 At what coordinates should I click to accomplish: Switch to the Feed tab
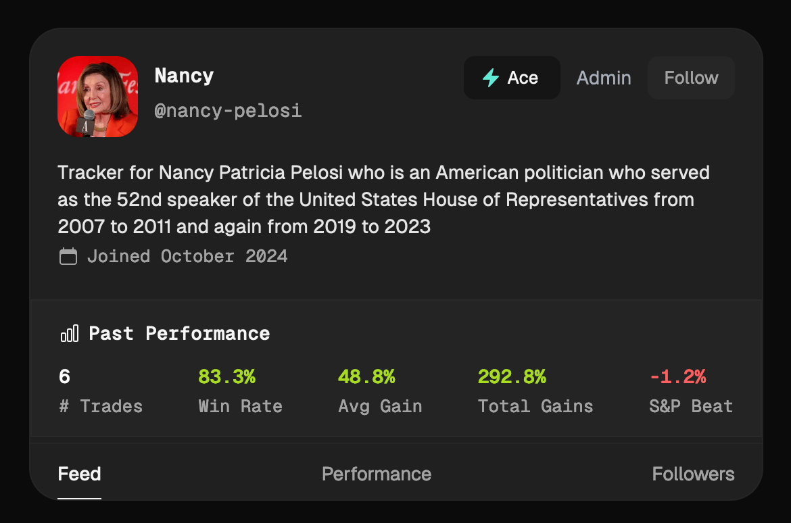point(80,474)
